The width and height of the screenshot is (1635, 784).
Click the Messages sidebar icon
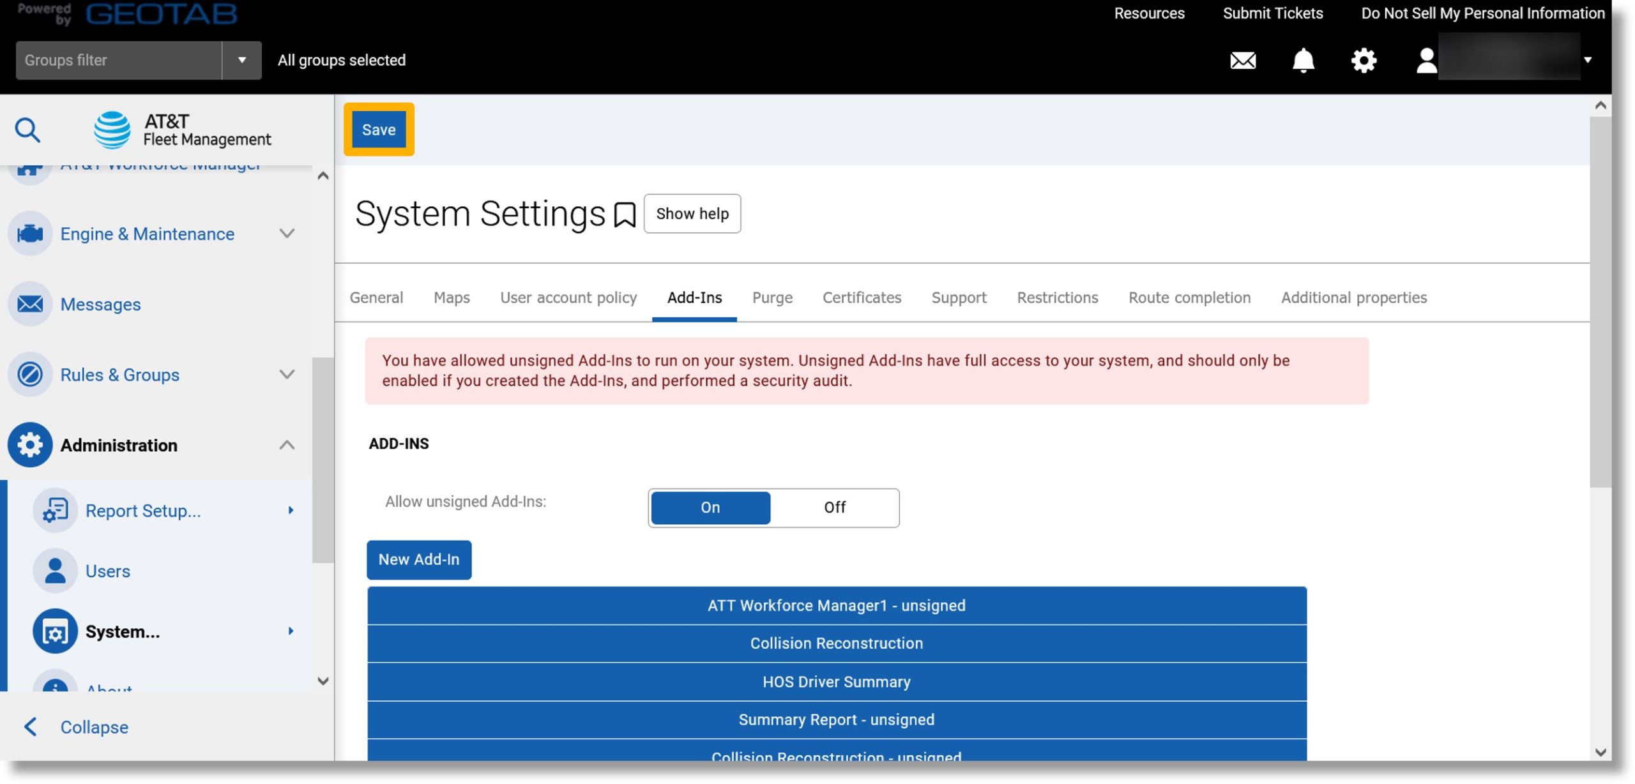[x=30, y=303]
